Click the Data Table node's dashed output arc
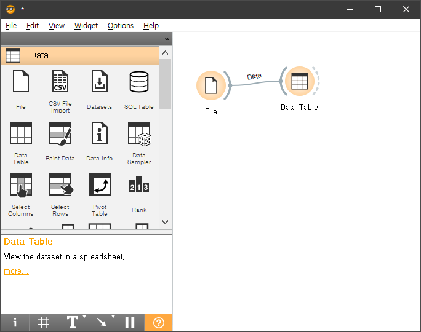 pyautogui.click(x=317, y=81)
